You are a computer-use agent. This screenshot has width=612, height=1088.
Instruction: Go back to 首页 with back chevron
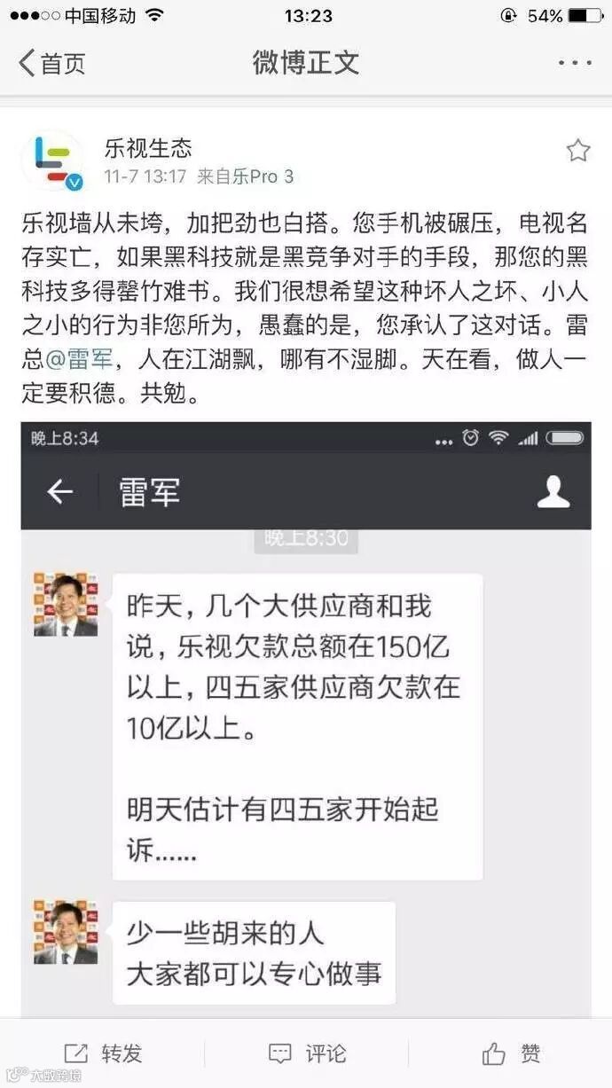[52, 63]
